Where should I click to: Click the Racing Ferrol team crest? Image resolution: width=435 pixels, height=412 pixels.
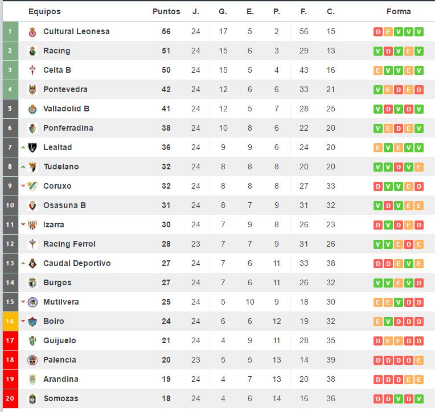click(32, 244)
